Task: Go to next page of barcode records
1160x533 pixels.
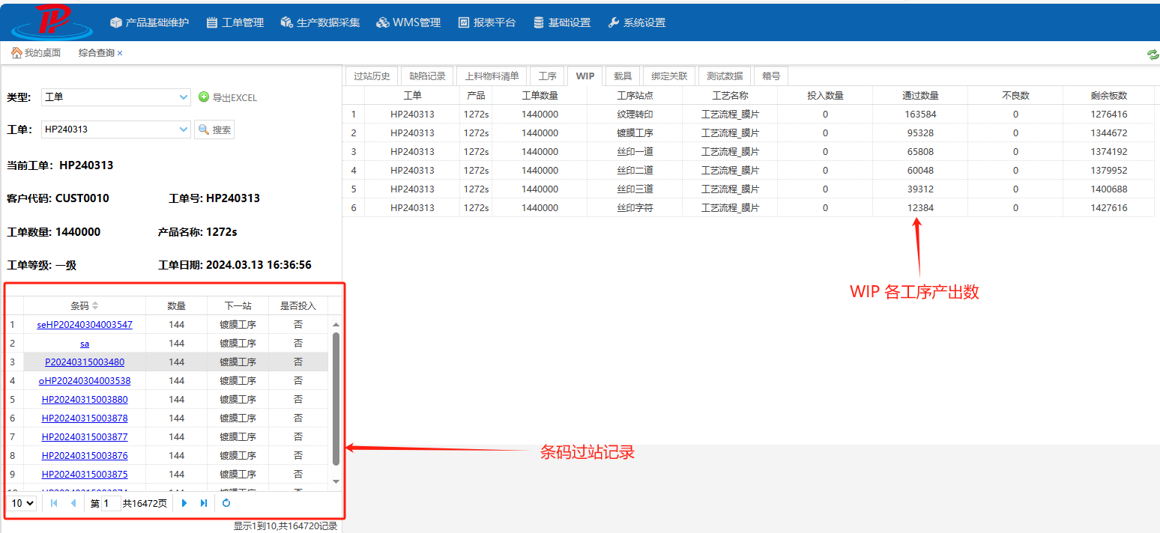Action: [x=184, y=503]
